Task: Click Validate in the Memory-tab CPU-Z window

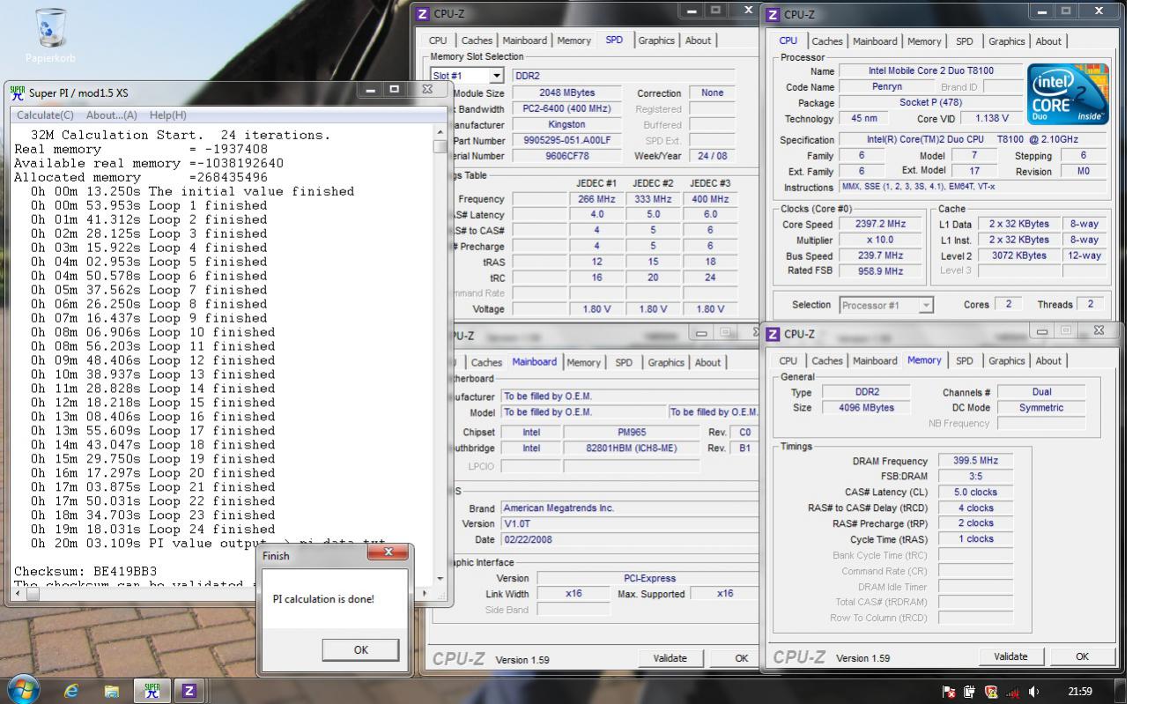Action: [1010, 656]
